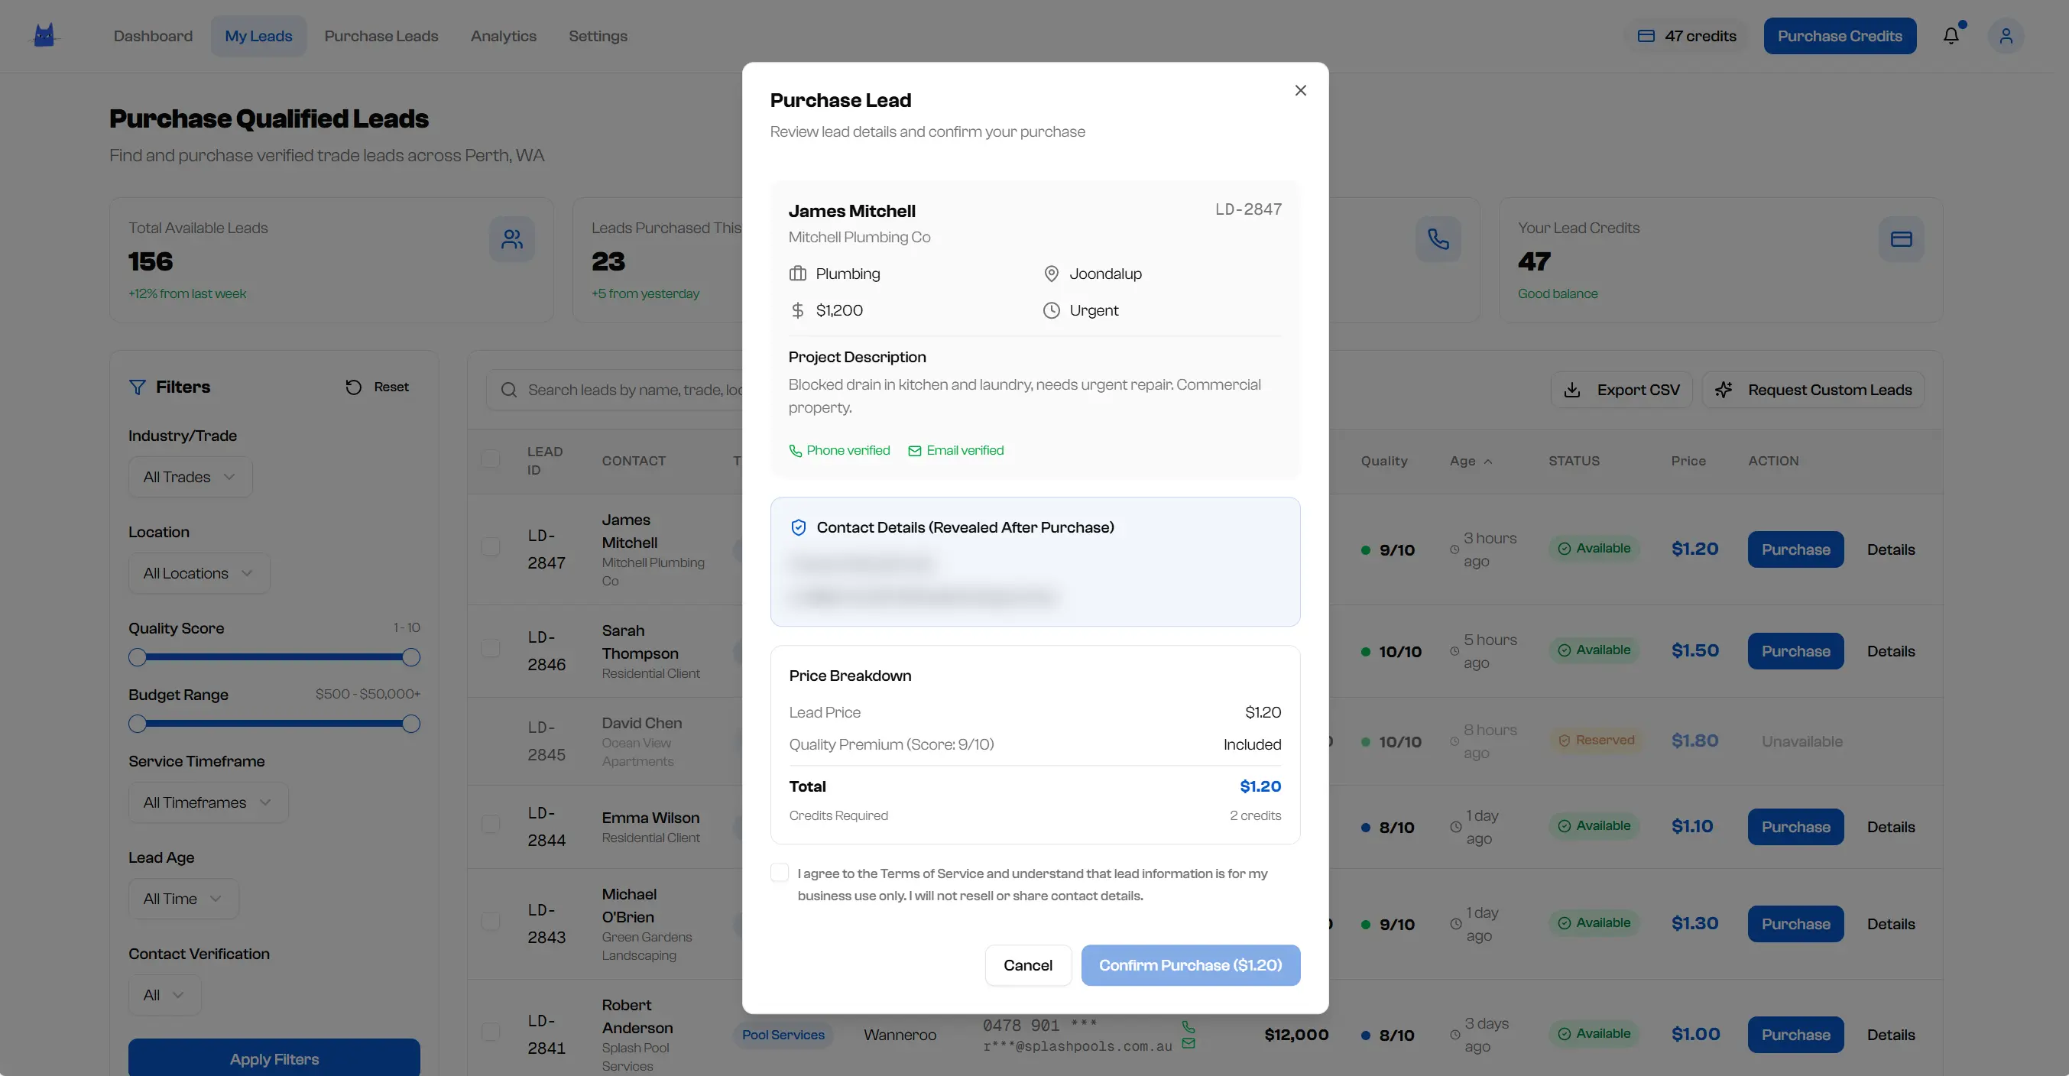Click the credit card icon beside 47 credits
Viewport: 2069px width, 1076px height.
pyautogui.click(x=1646, y=36)
